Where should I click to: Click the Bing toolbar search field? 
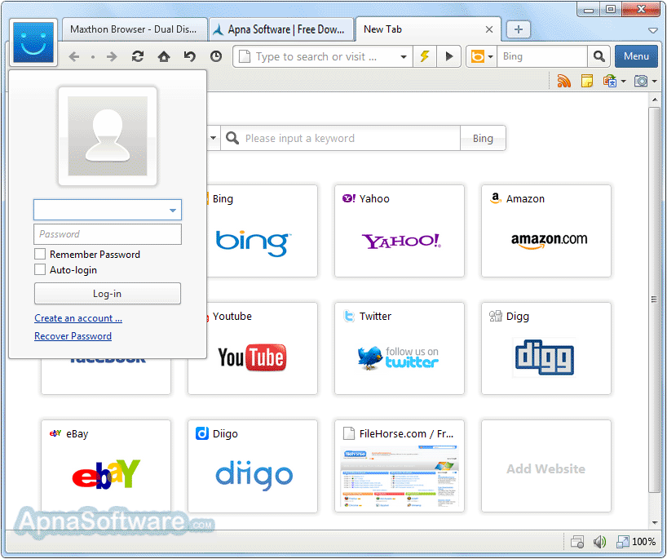[542, 56]
